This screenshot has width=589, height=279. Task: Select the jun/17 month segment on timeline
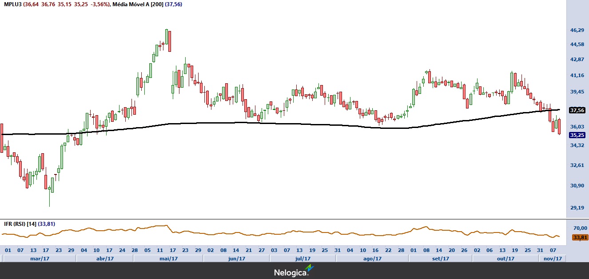tap(236, 259)
